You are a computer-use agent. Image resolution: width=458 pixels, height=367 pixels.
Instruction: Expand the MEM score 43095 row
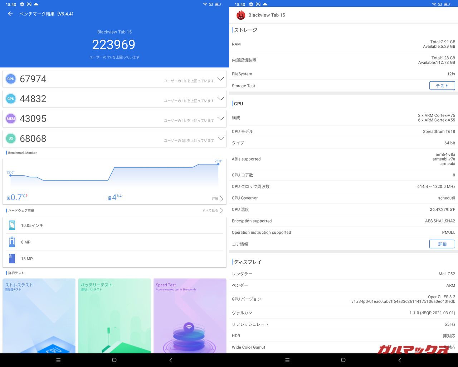[220, 119]
